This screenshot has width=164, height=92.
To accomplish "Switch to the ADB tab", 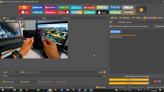I will click(114, 18).
